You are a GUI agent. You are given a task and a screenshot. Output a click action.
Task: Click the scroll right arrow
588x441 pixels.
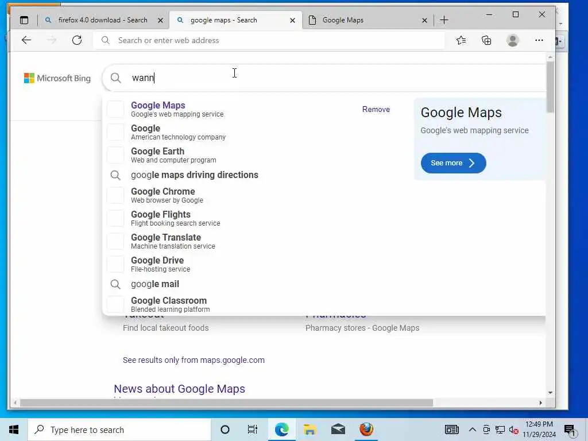pyautogui.click(x=540, y=403)
